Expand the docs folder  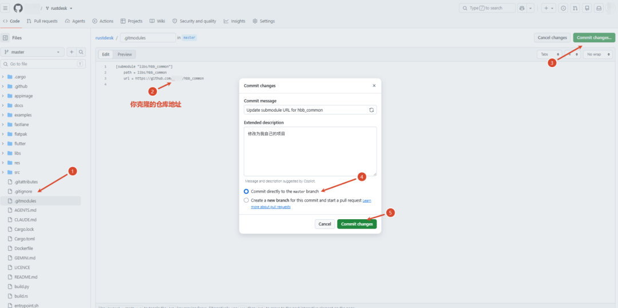pyautogui.click(x=3, y=106)
